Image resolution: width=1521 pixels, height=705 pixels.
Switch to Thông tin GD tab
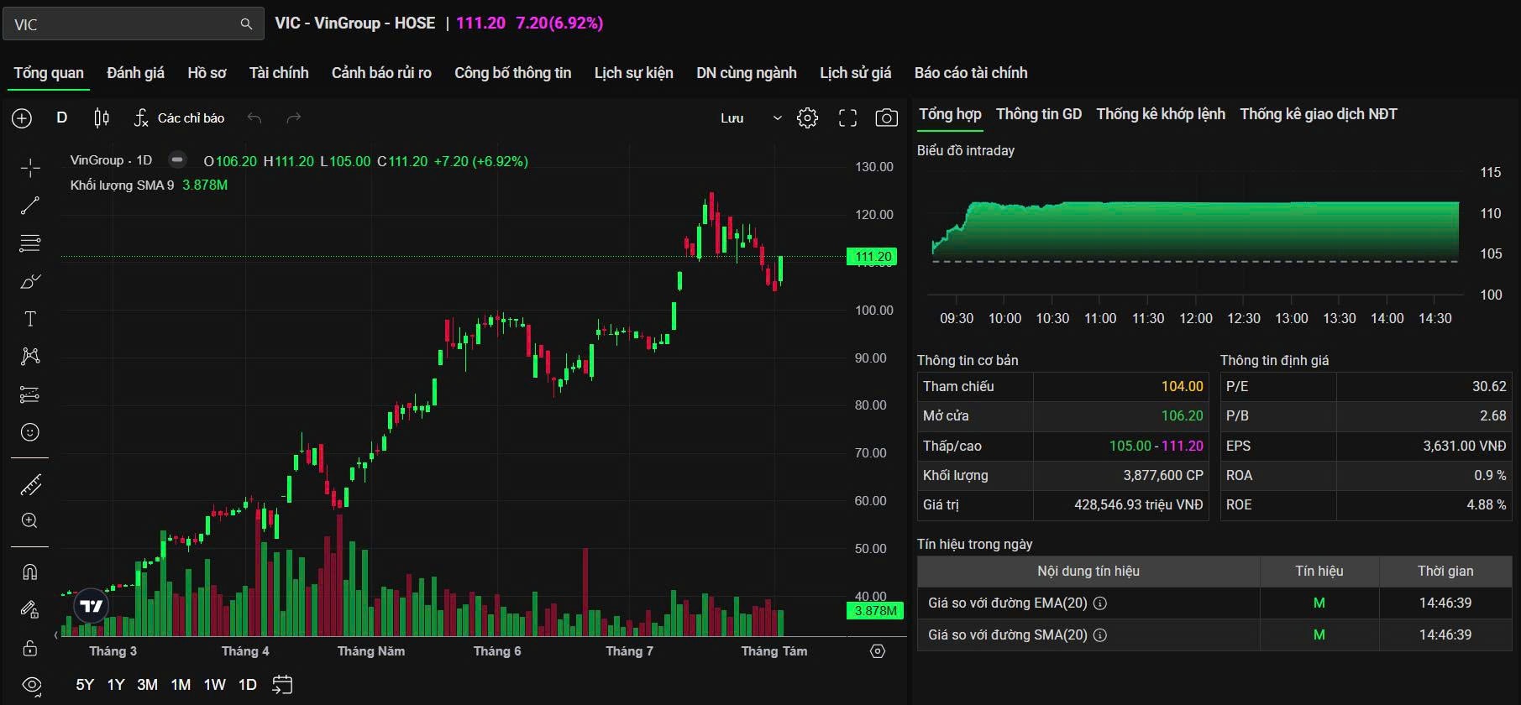(1039, 114)
